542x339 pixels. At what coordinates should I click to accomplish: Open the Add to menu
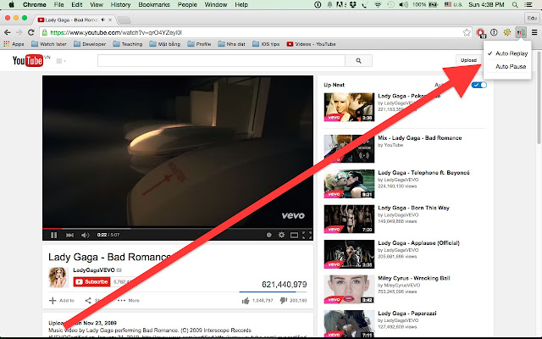tap(62, 301)
